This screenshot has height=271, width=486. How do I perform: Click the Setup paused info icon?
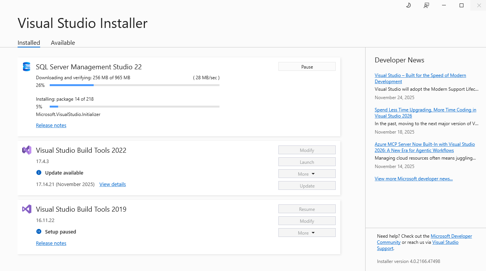point(39,232)
